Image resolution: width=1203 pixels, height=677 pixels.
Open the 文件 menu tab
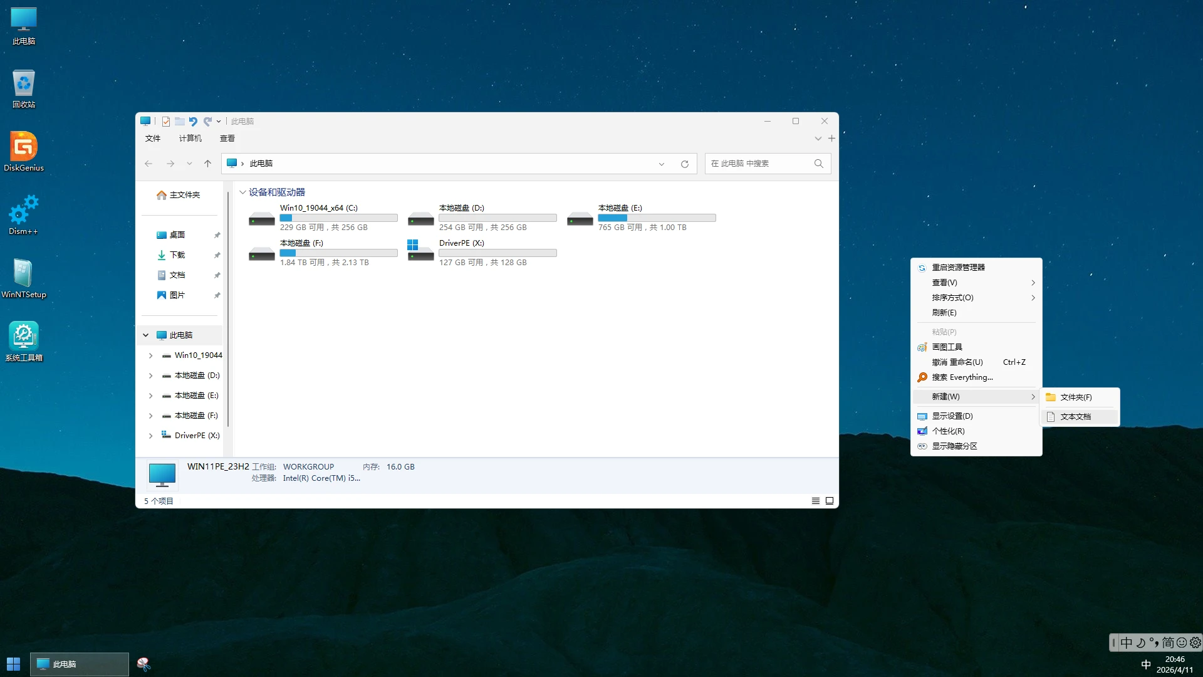click(153, 139)
